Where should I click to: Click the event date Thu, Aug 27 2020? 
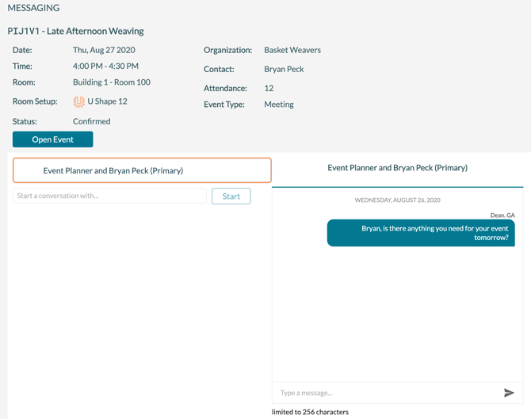tap(104, 50)
